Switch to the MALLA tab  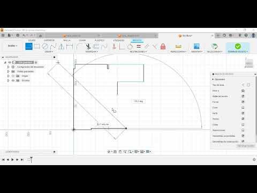pyautogui.click(x=67, y=40)
